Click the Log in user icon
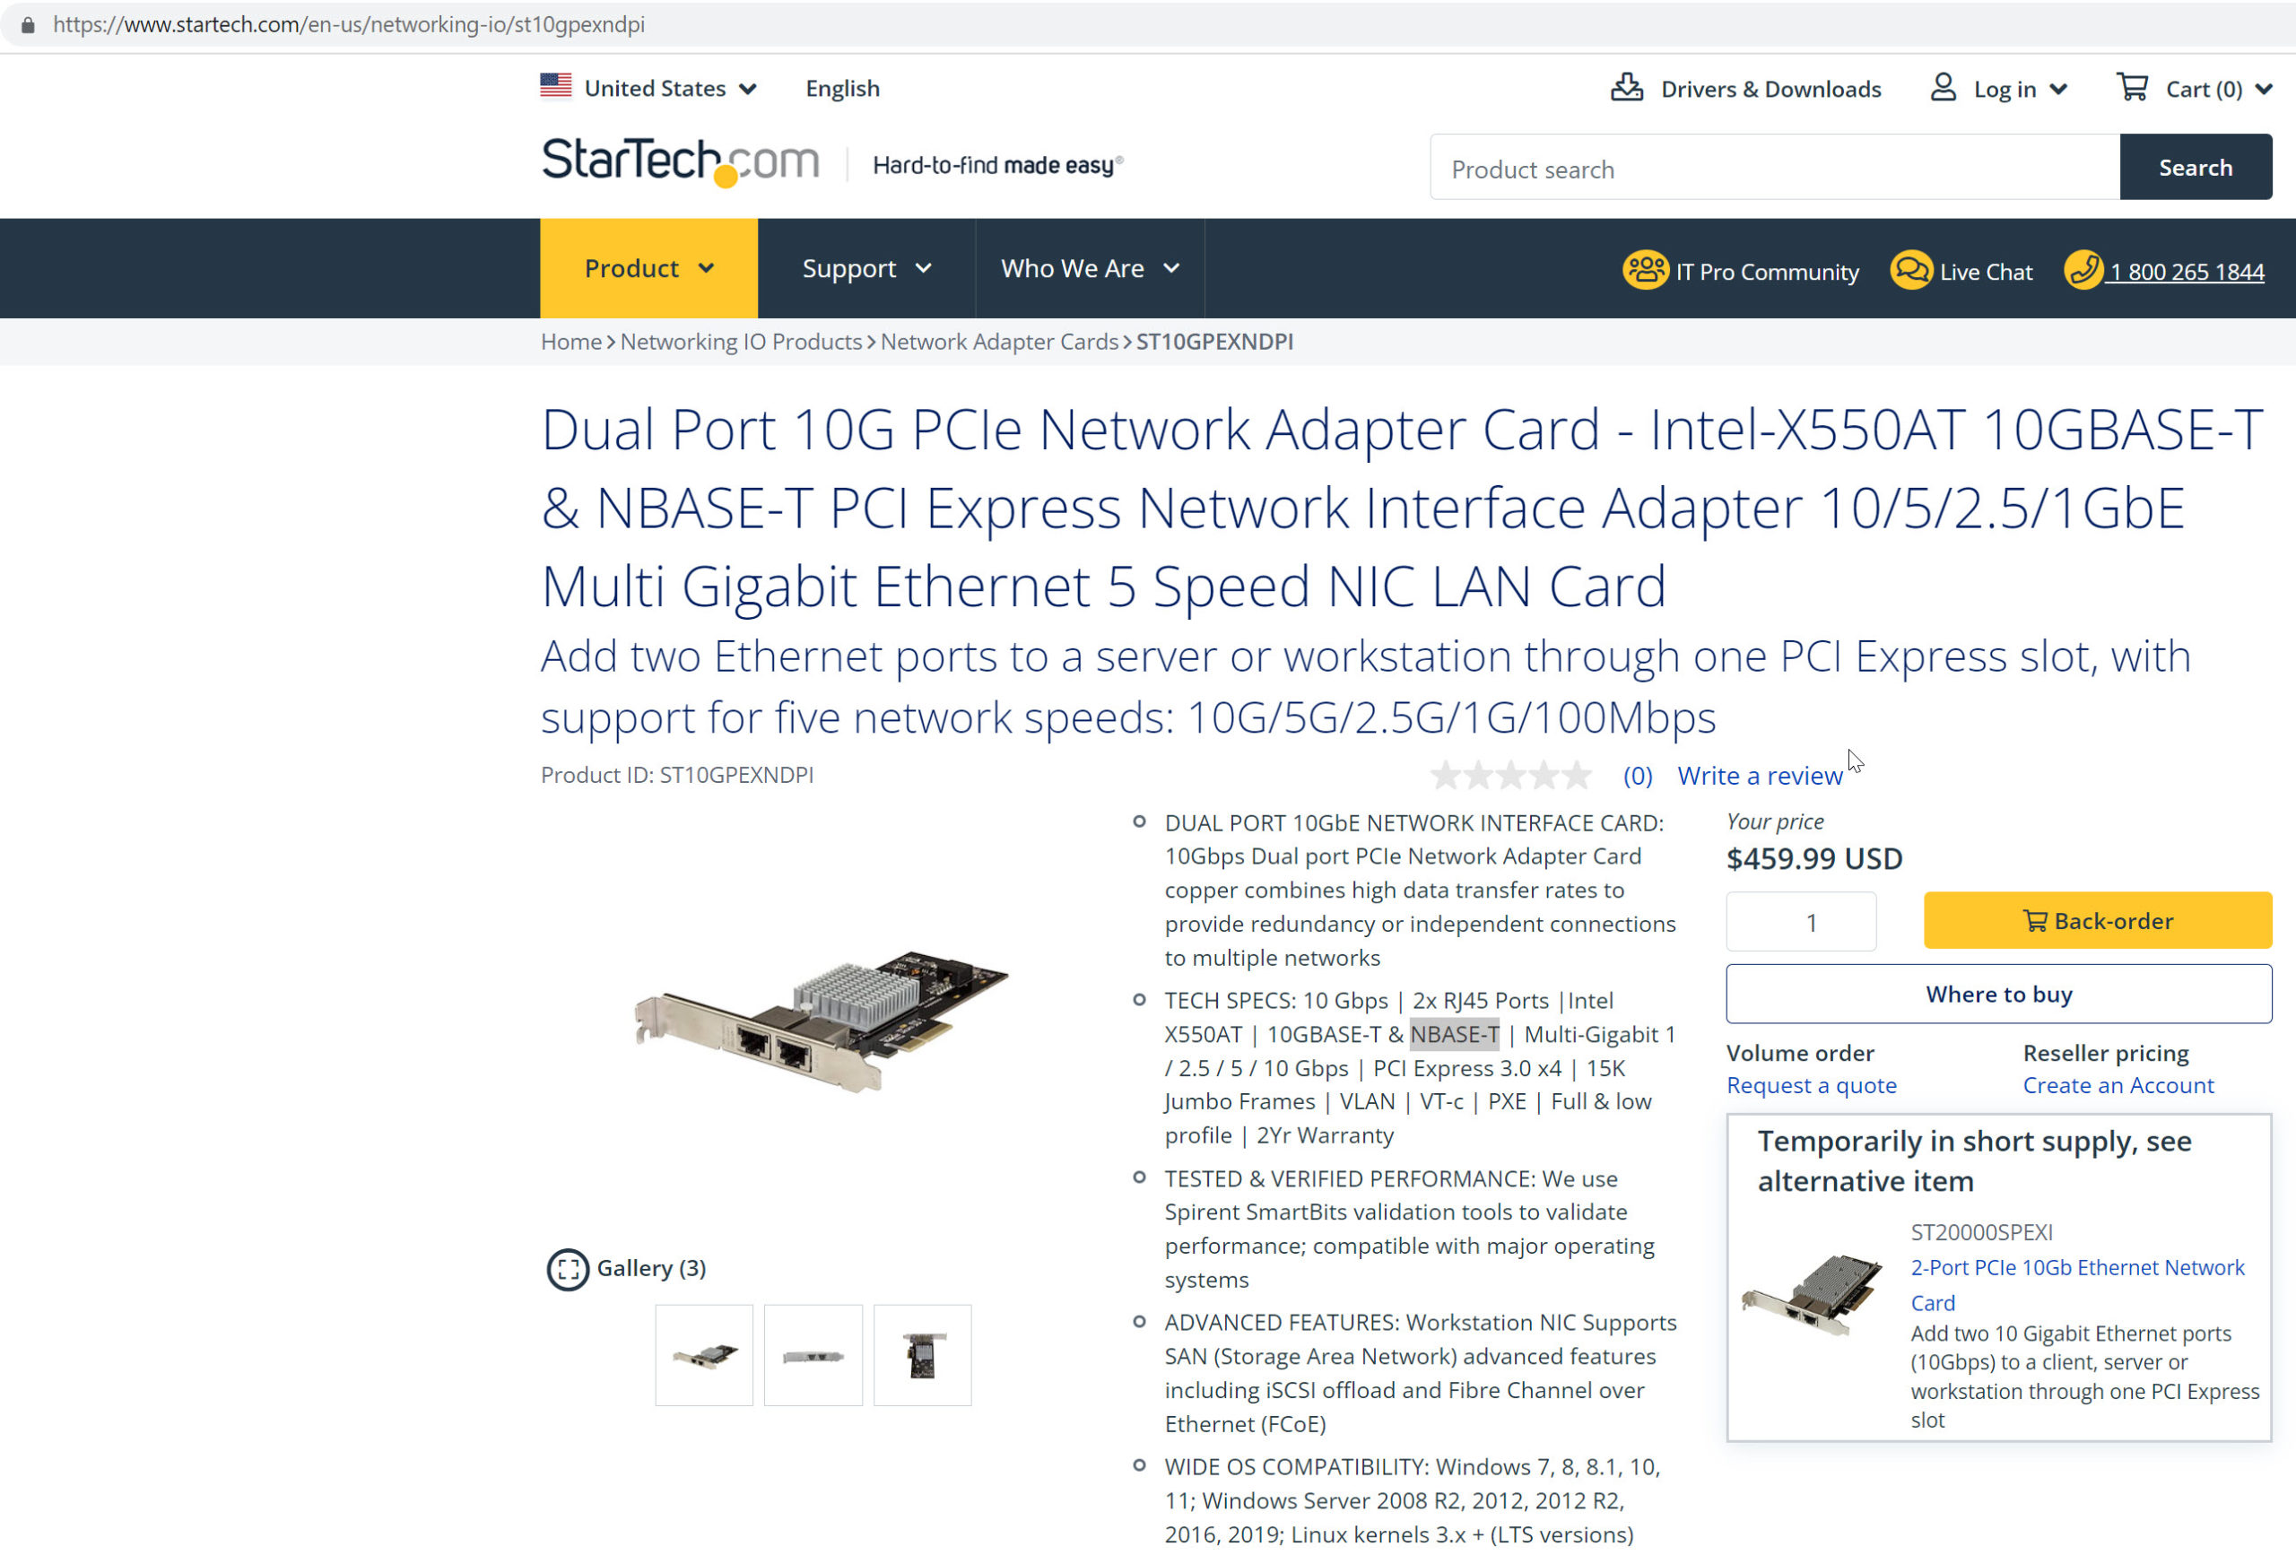Viewport: 2296px width, 1564px height. tap(1944, 88)
